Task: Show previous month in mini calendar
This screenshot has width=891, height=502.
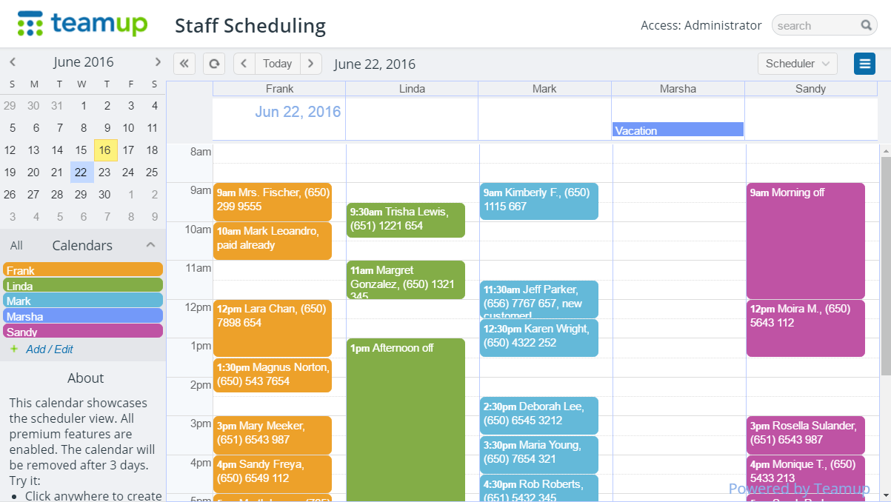Action: click(13, 62)
